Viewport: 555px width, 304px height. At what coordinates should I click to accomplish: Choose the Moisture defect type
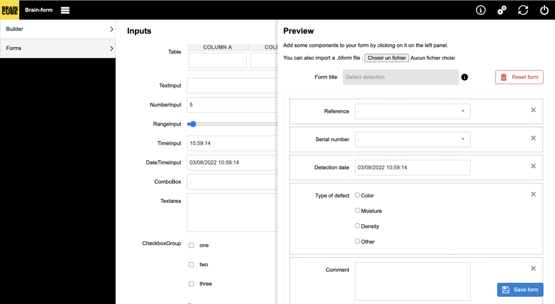(357, 211)
